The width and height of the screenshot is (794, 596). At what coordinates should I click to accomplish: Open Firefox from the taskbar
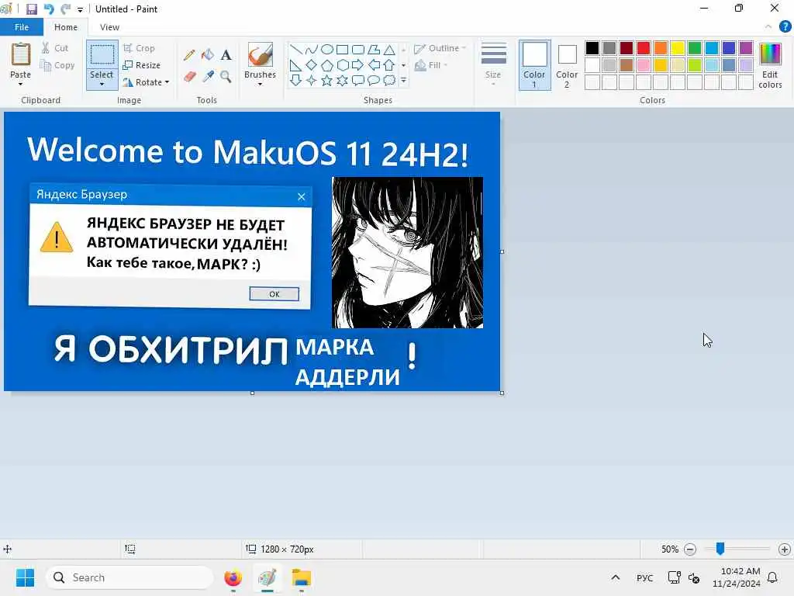[x=233, y=577]
